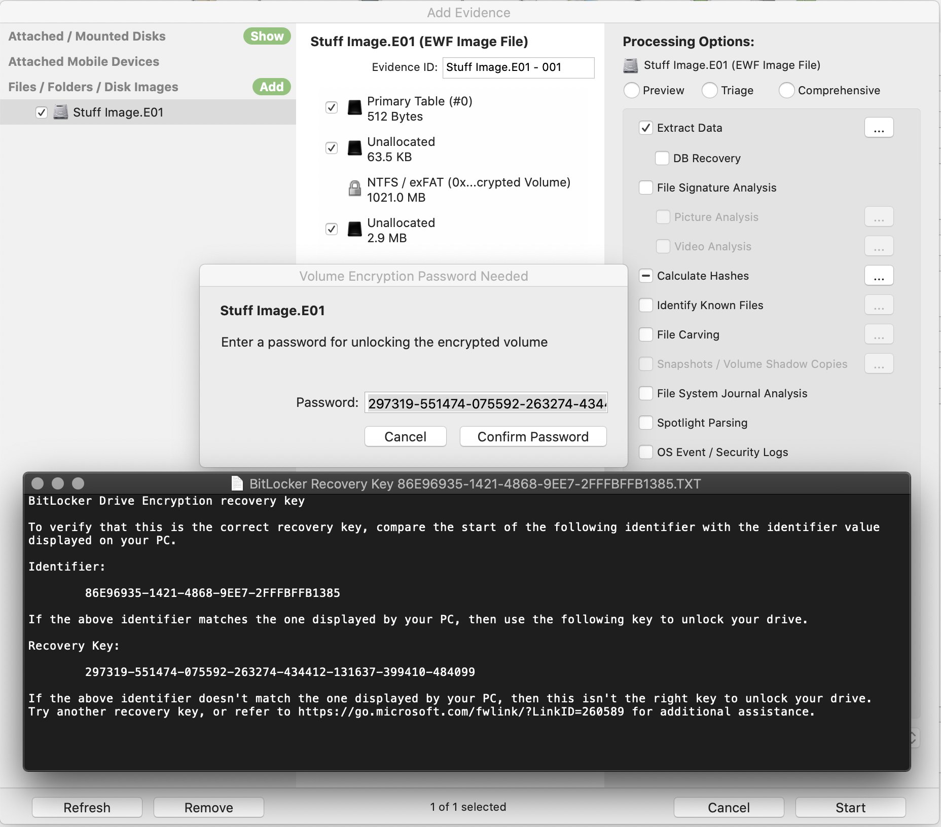This screenshot has width=941, height=827.
Task: Click the Primary Table (#0) partition icon
Action: tap(355, 107)
